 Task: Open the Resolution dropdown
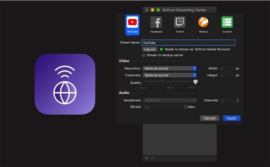point(170,68)
